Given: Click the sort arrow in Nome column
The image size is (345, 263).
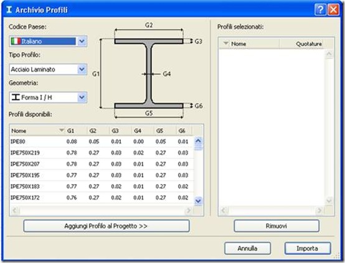Looking at the screenshot, I should 62,131.
